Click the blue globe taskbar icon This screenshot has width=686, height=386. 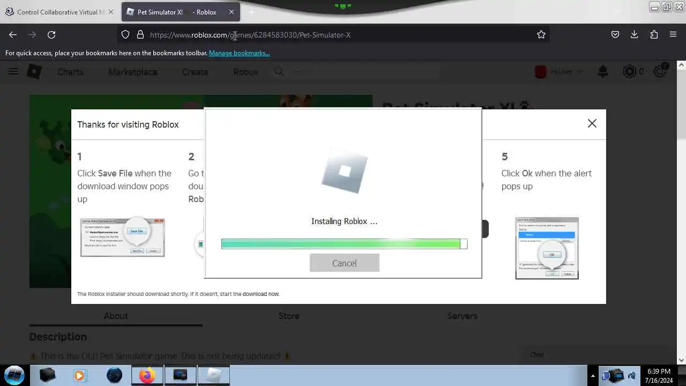click(x=114, y=375)
